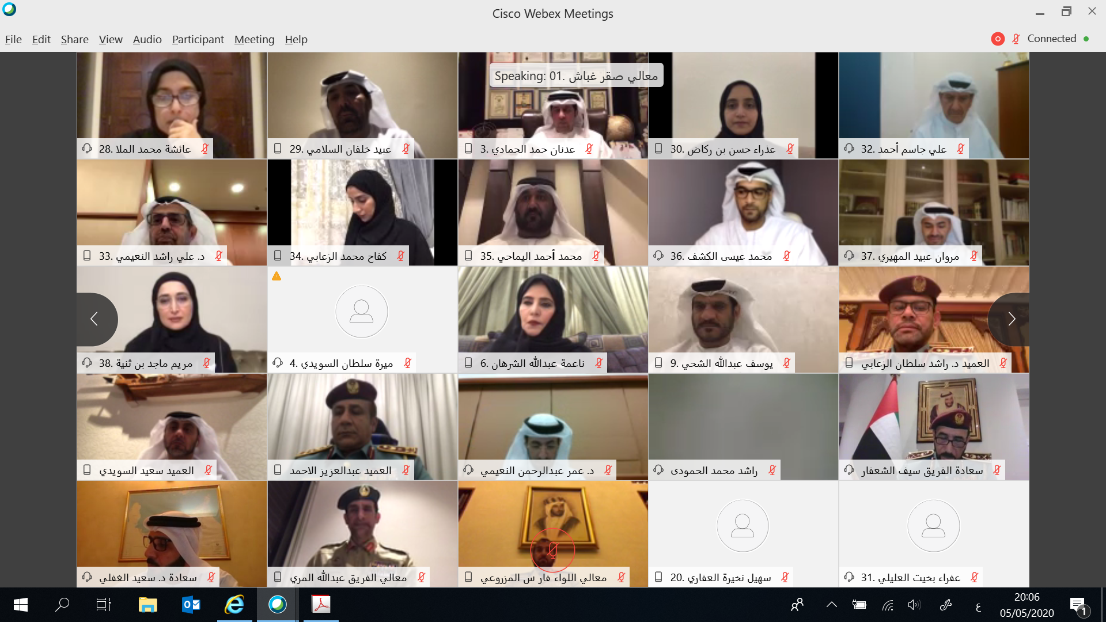
Task: Open Outlook from taskbar
Action: tap(191, 605)
